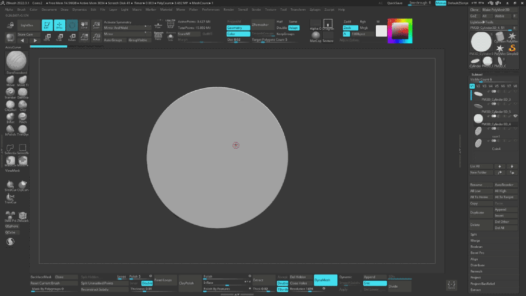Toggle the Color projection option
The height and width of the screenshot is (296, 526).
238,34
